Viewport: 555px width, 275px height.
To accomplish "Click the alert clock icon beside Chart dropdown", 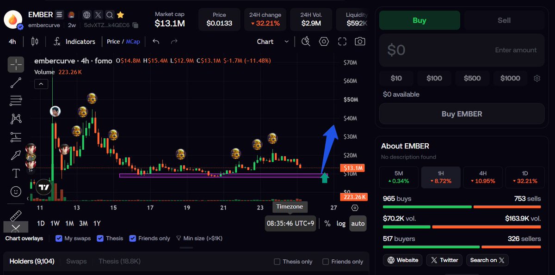I will point(306,42).
